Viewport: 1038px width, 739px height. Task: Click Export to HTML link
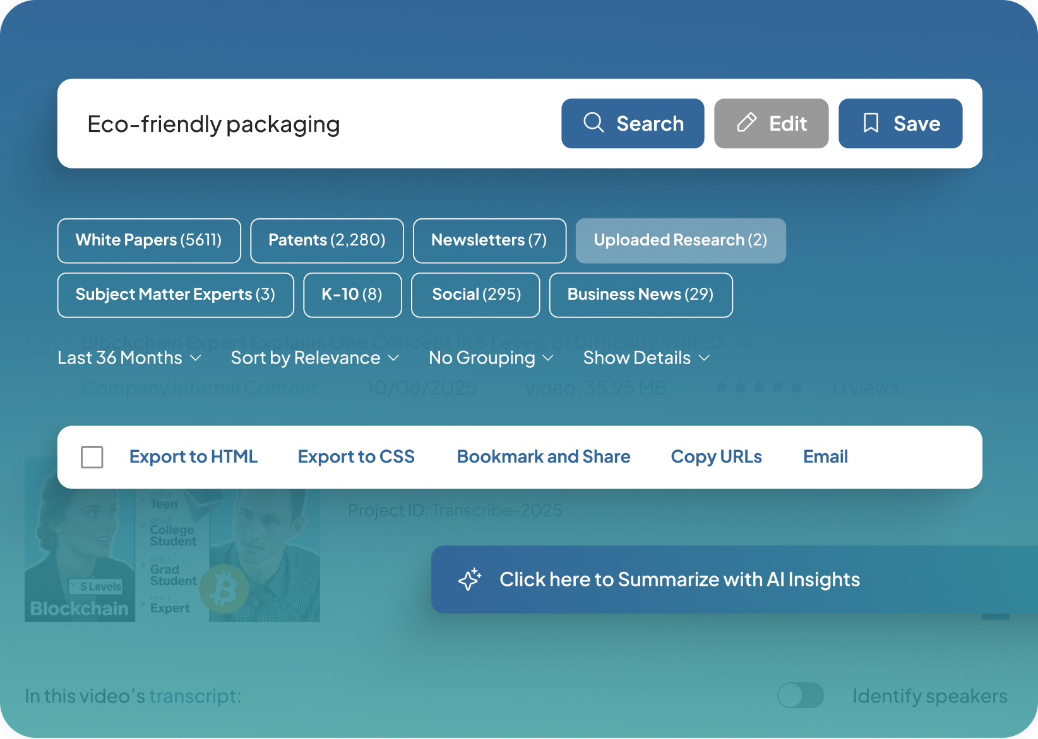click(x=193, y=456)
